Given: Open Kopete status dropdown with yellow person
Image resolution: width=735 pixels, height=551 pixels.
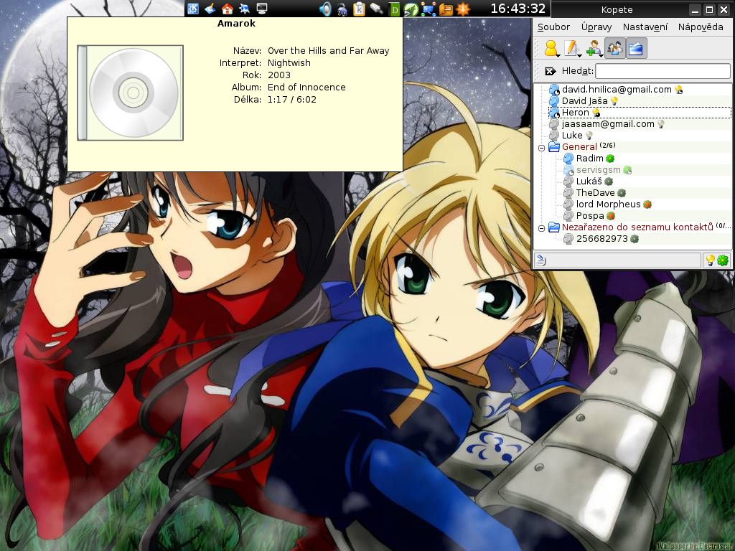Looking at the screenshot, I should pyautogui.click(x=552, y=48).
